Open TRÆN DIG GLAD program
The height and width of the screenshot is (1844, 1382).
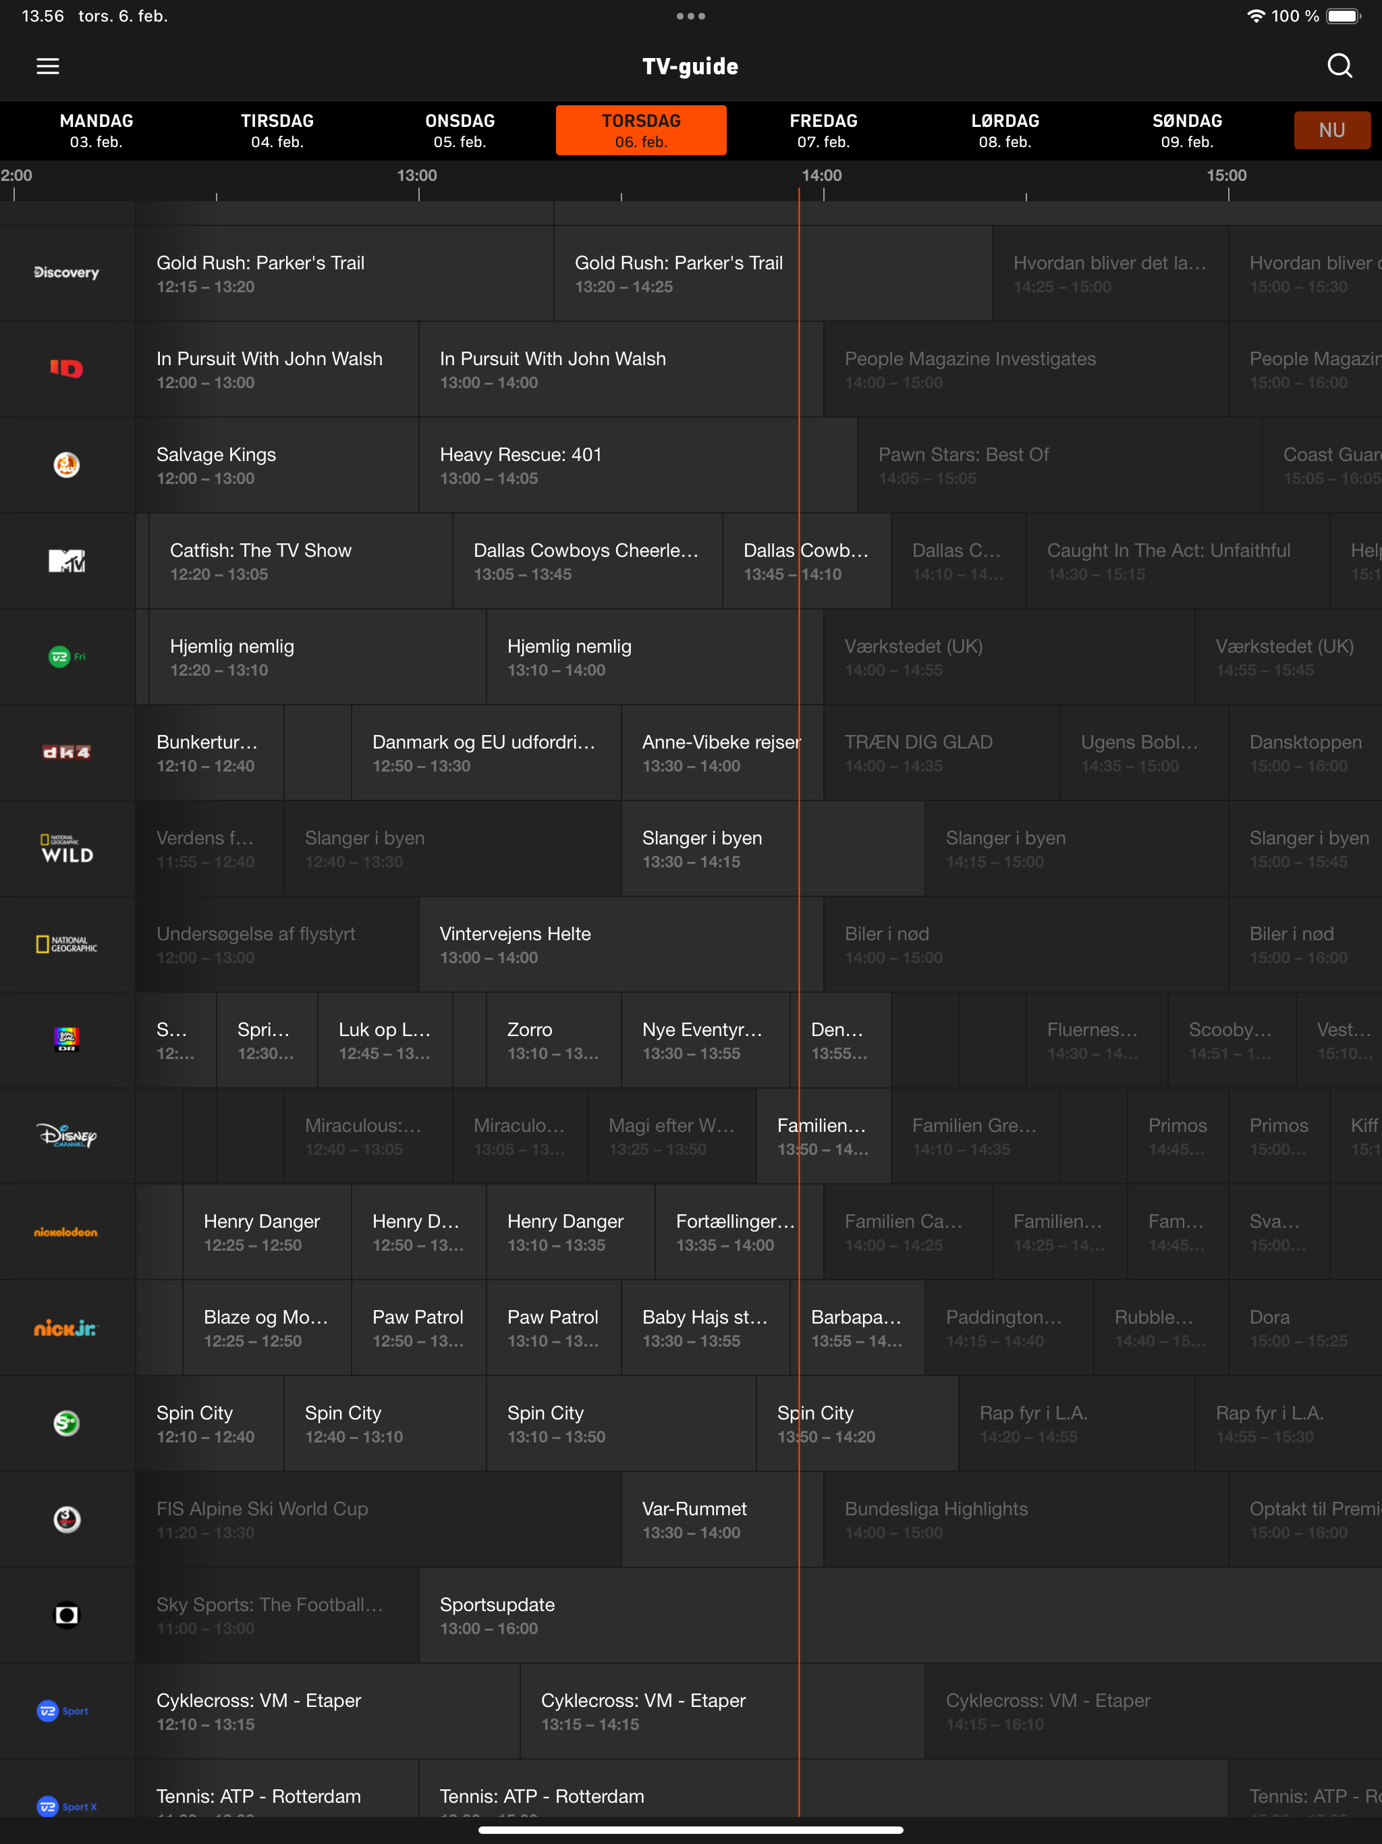pyautogui.click(x=942, y=753)
